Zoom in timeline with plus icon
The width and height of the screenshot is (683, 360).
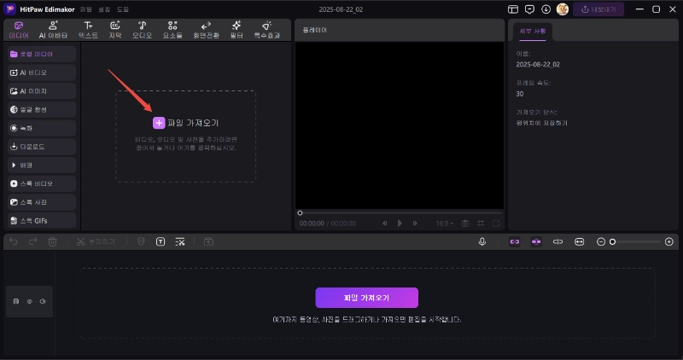pyautogui.click(x=669, y=241)
